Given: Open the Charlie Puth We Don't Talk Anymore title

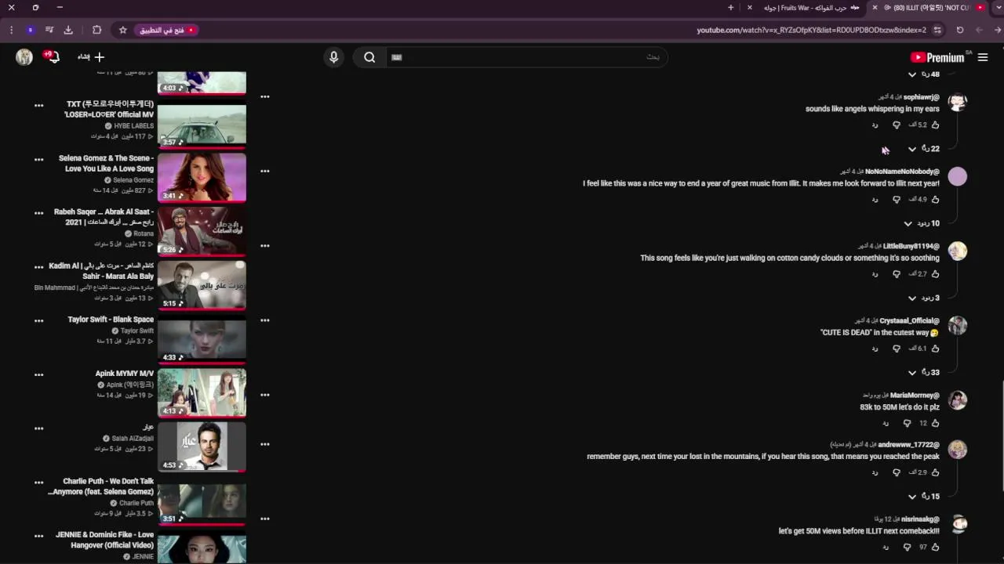Looking at the screenshot, I should pyautogui.click(x=101, y=486).
